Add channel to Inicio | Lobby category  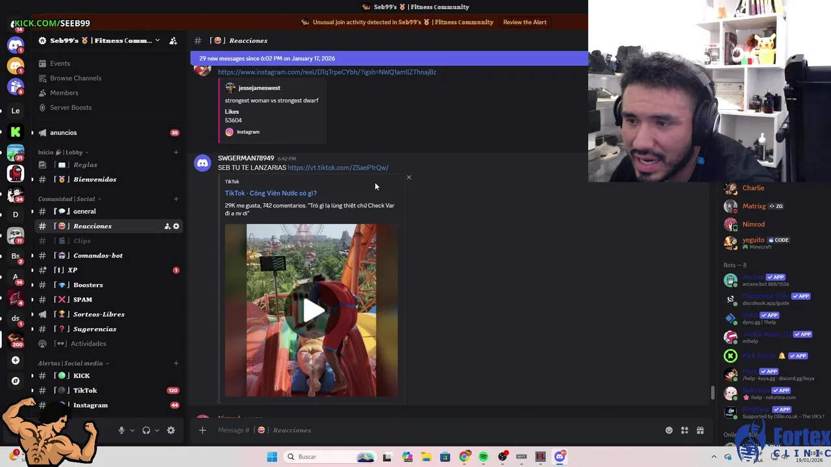[176, 152]
